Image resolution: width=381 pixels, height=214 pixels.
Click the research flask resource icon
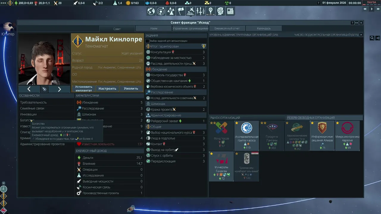(115, 3)
